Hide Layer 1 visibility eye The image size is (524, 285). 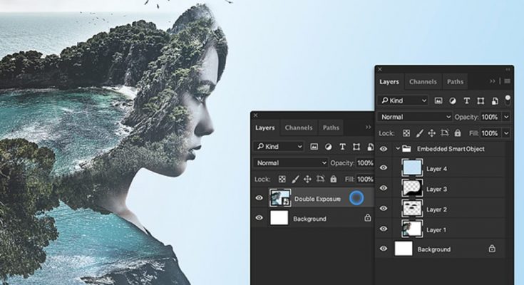(384, 229)
